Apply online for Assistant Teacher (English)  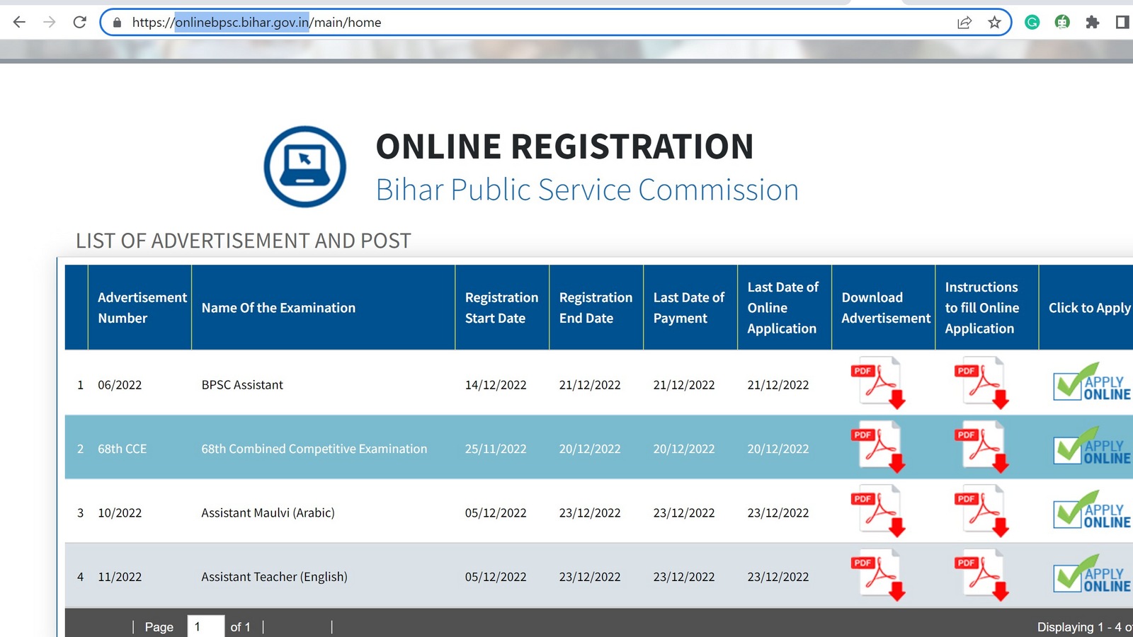(1092, 574)
